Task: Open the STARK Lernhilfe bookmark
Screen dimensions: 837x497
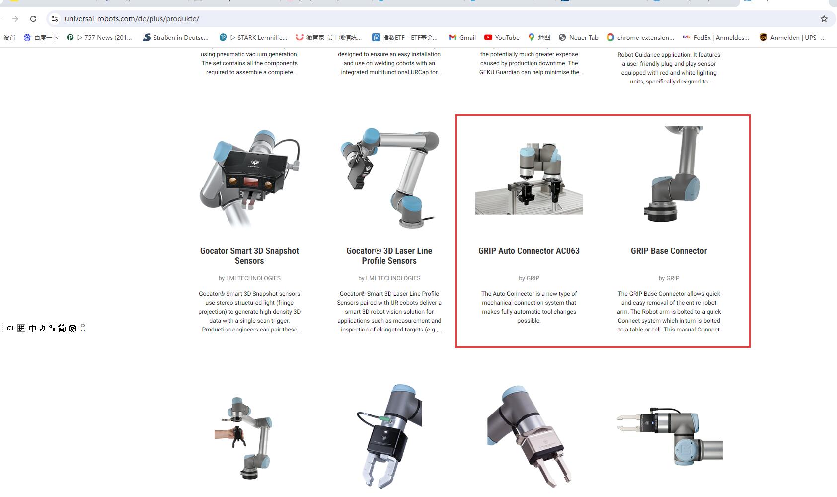Action: (253, 37)
